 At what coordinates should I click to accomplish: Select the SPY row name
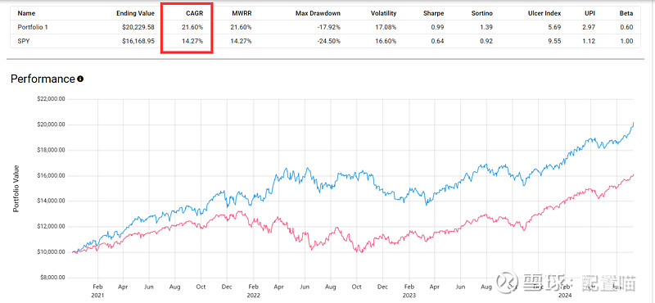coord(23,41)
